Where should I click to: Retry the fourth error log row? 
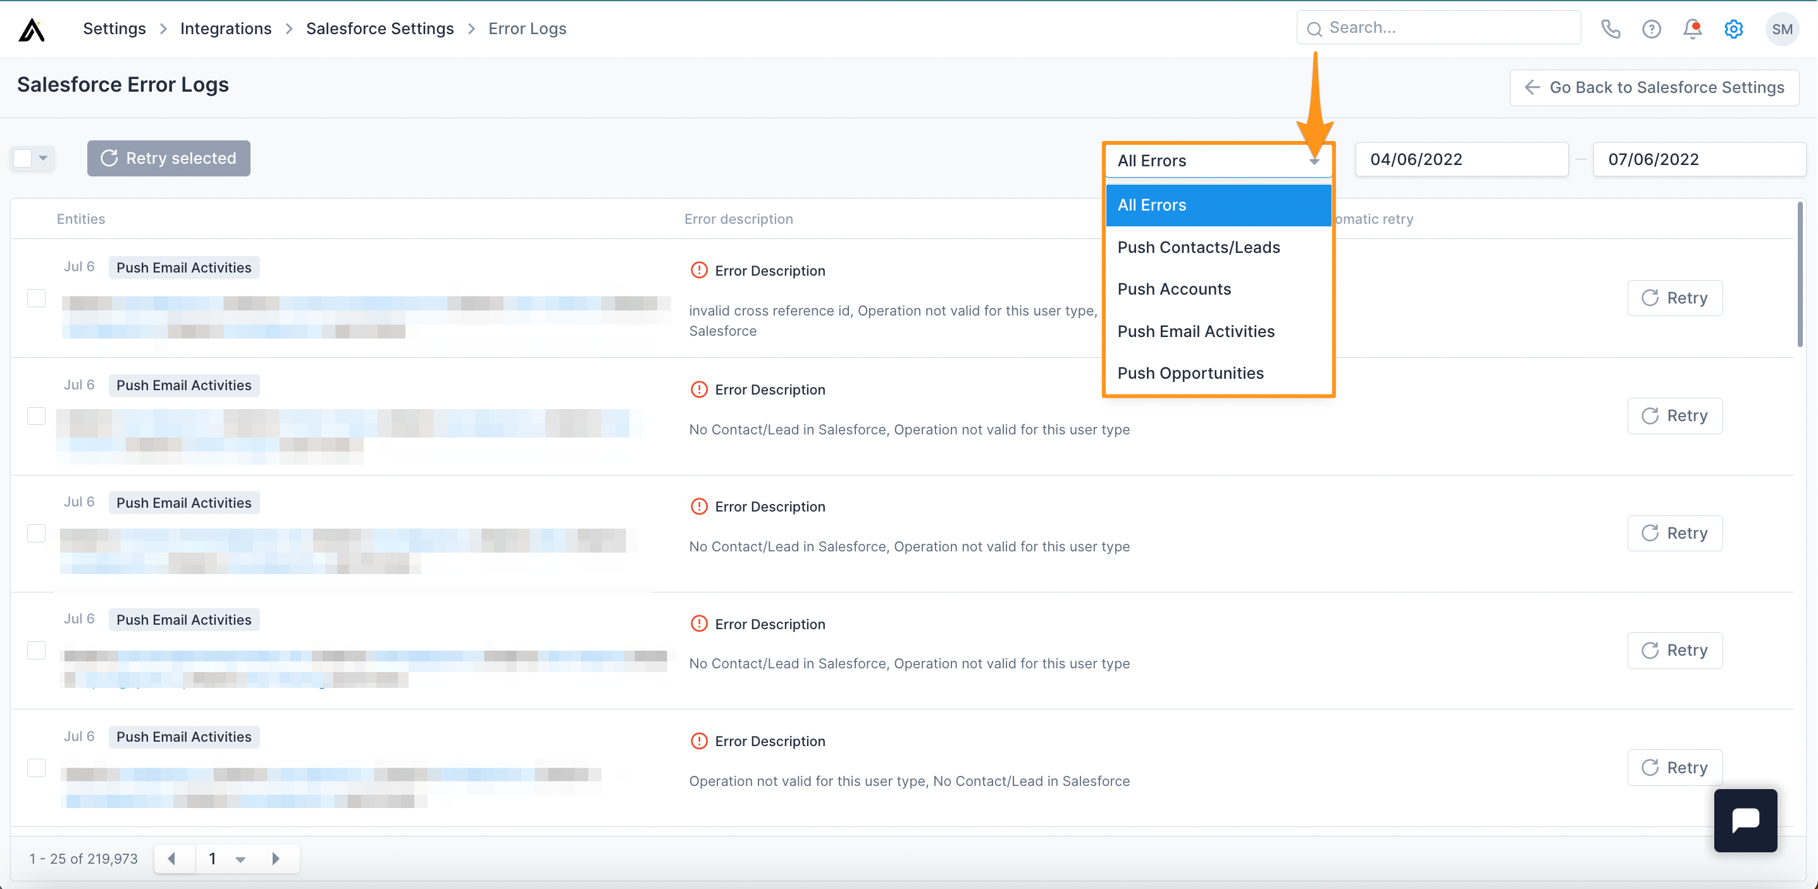click(1674, 650)
